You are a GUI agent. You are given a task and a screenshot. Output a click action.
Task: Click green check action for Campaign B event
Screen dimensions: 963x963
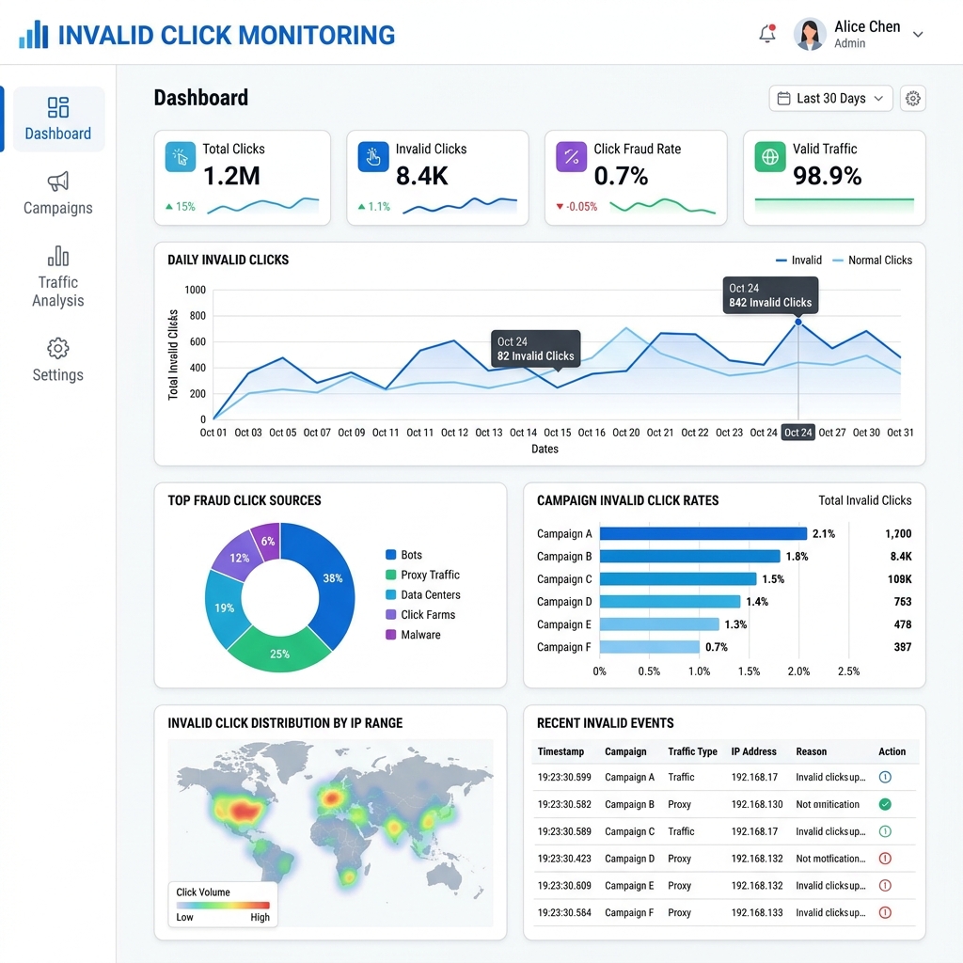(885, 804)
